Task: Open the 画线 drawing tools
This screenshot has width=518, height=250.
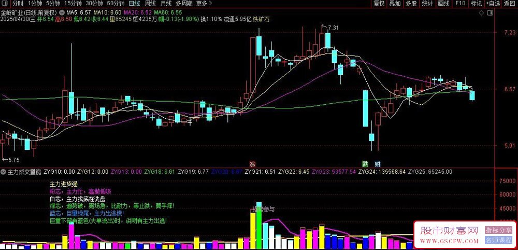Action: [x=443, y=4]
